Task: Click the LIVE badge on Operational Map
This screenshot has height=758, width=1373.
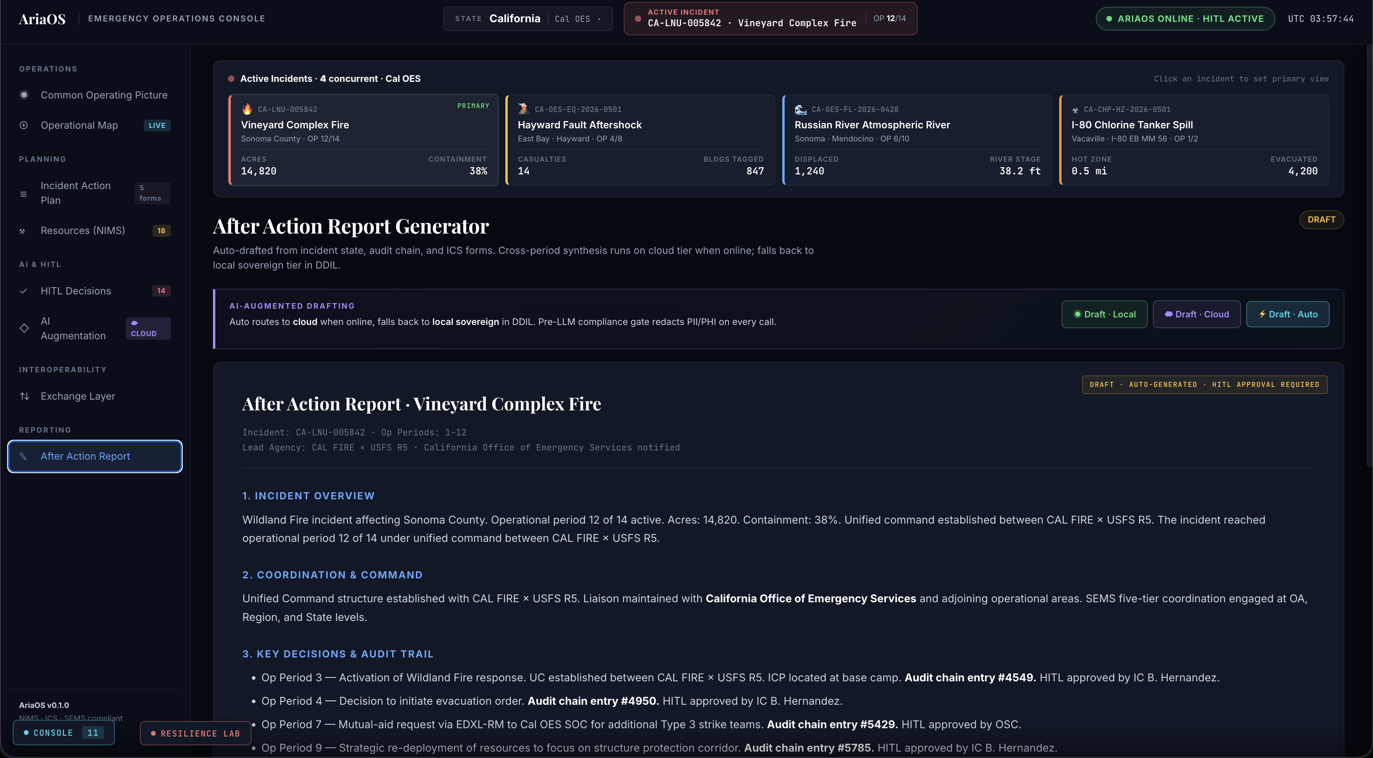Action: [157, 125]
